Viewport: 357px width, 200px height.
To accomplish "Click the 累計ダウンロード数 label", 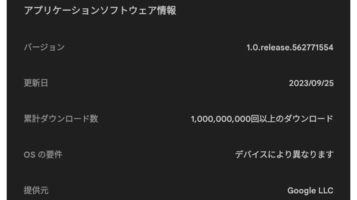I will coord(61,119).
